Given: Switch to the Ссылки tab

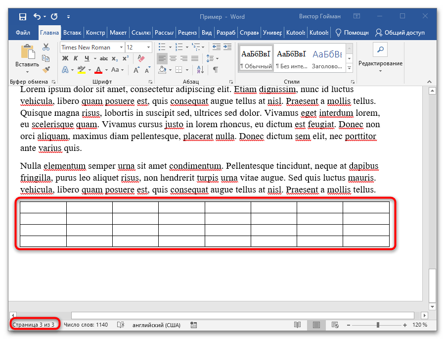Looking at the screenshot, I should [141, 33].
